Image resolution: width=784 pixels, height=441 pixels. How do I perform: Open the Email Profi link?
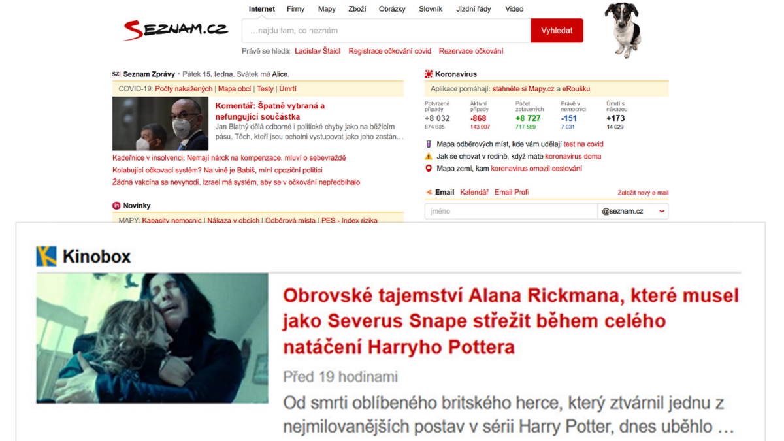512,193
